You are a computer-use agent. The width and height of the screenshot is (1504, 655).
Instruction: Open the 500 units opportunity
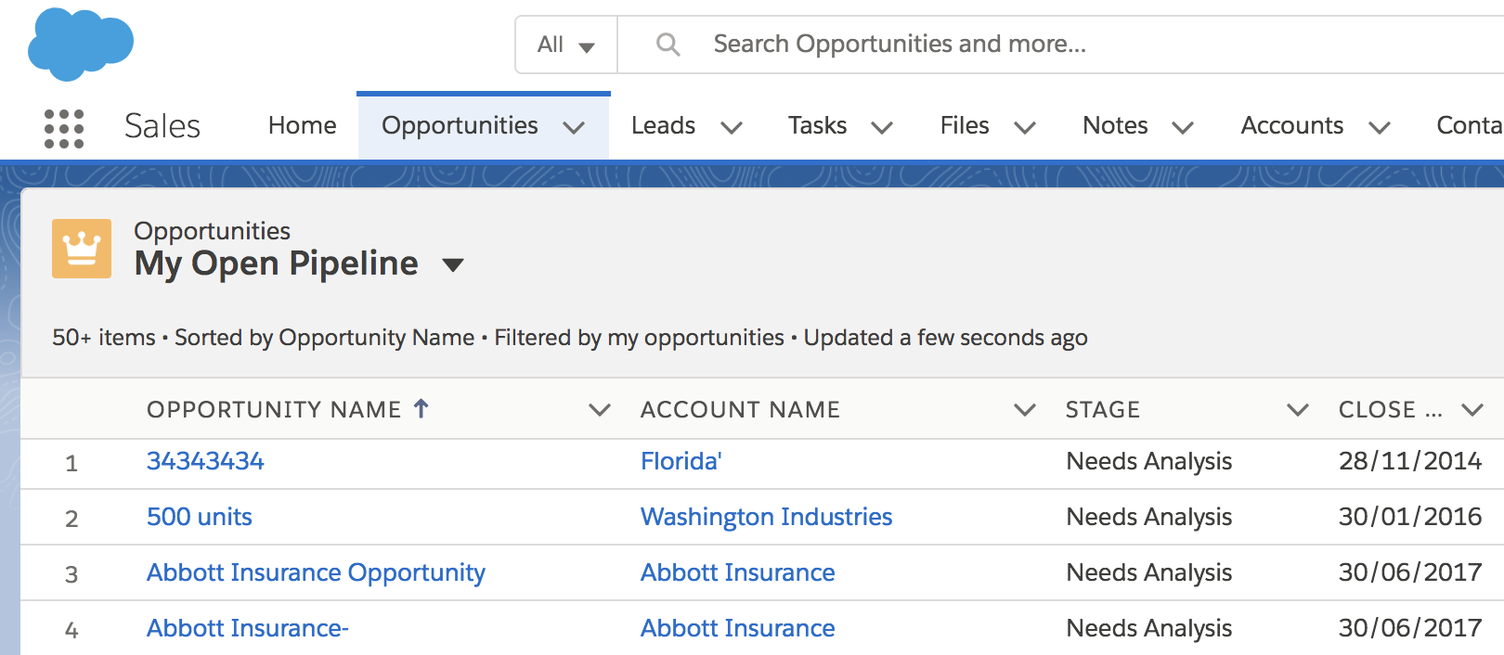point(200,517)
